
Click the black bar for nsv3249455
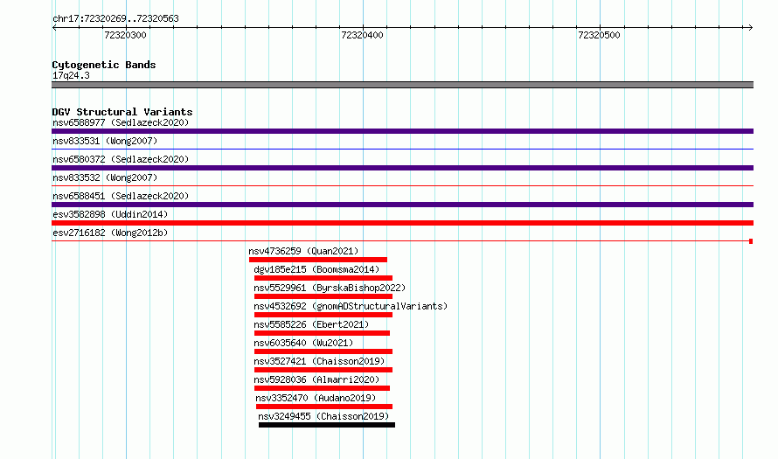click(327, 425)
